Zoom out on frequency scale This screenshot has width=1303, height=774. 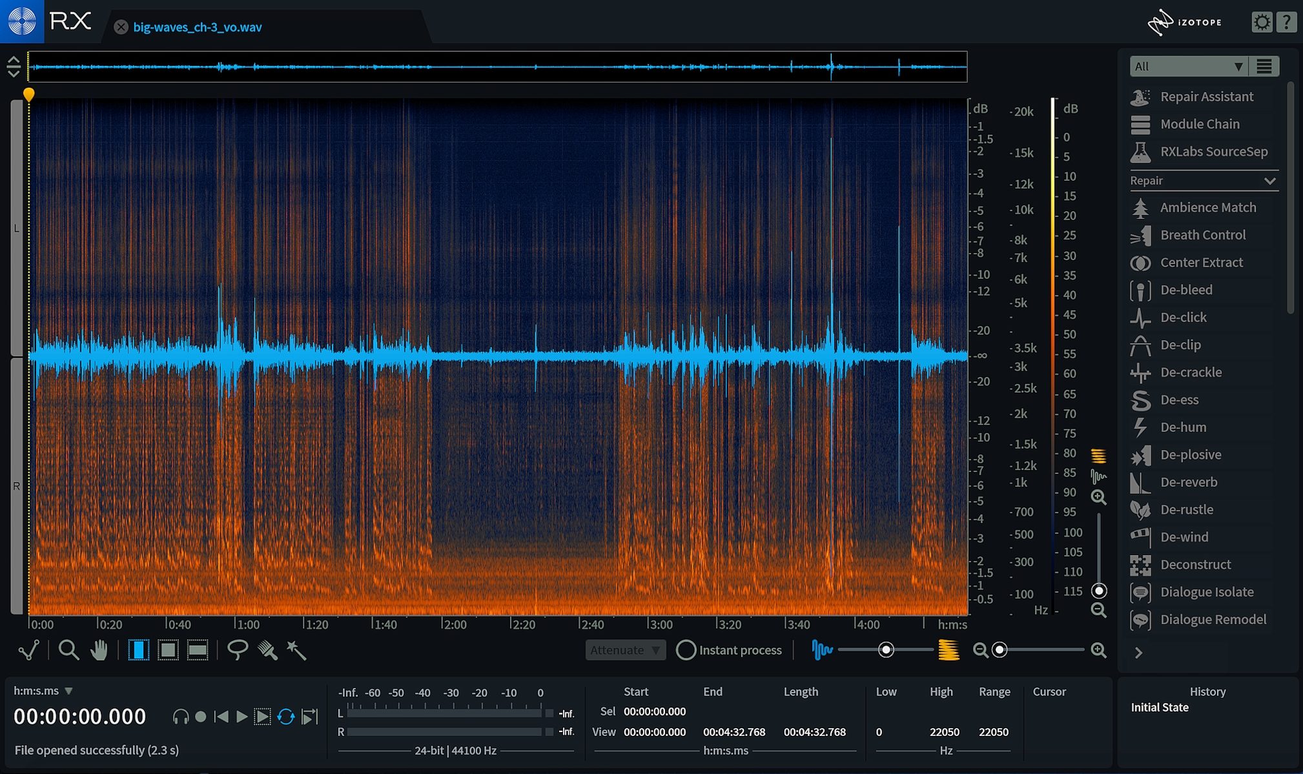1098,610
